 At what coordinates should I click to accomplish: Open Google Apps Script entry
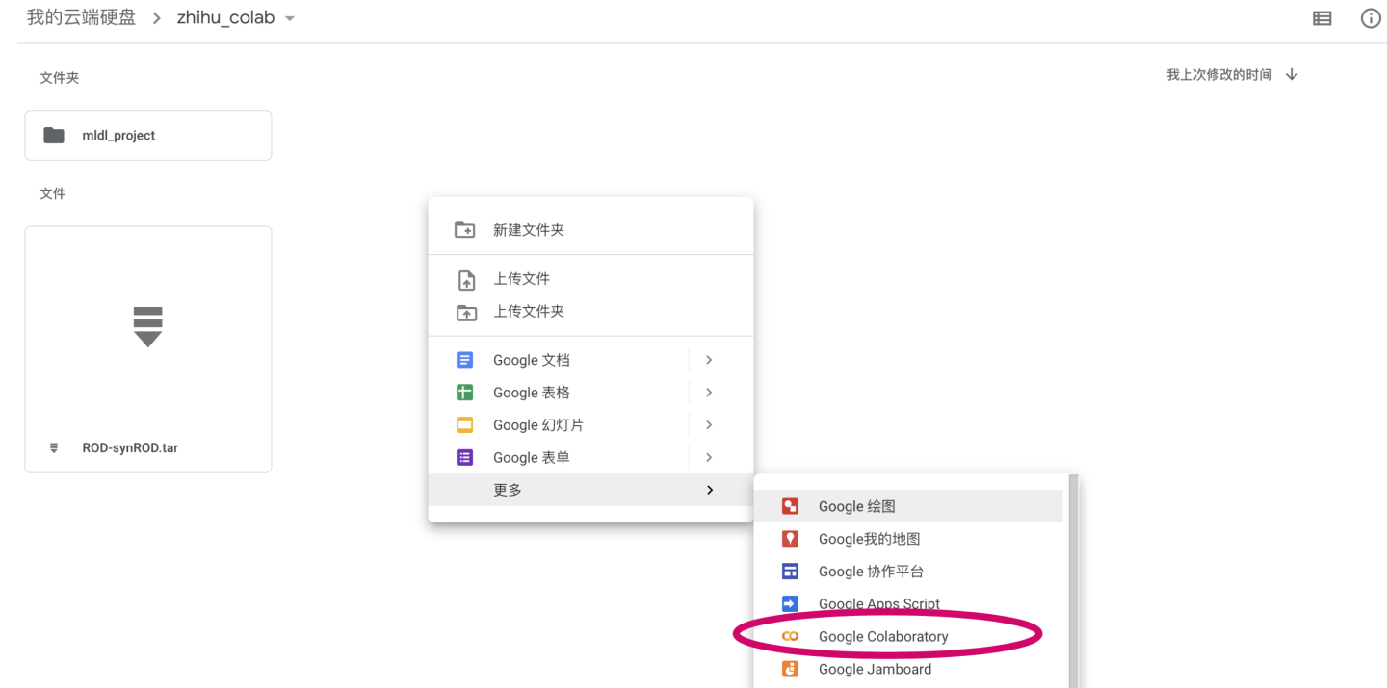point(878,603)
